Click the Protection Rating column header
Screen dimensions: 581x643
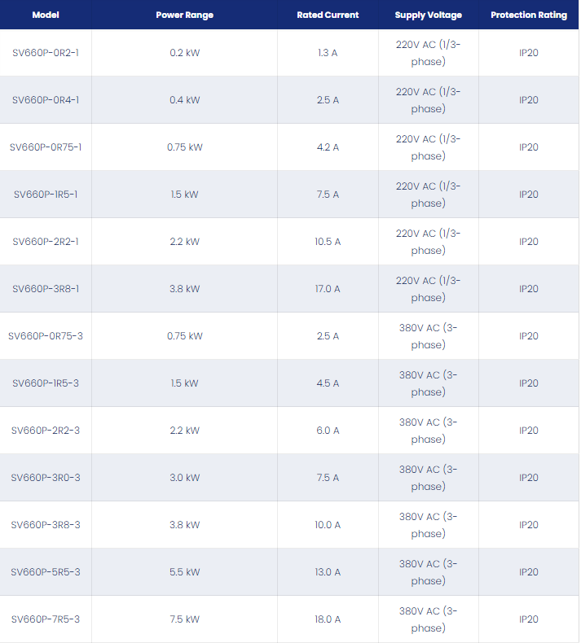tap(529, 15)
